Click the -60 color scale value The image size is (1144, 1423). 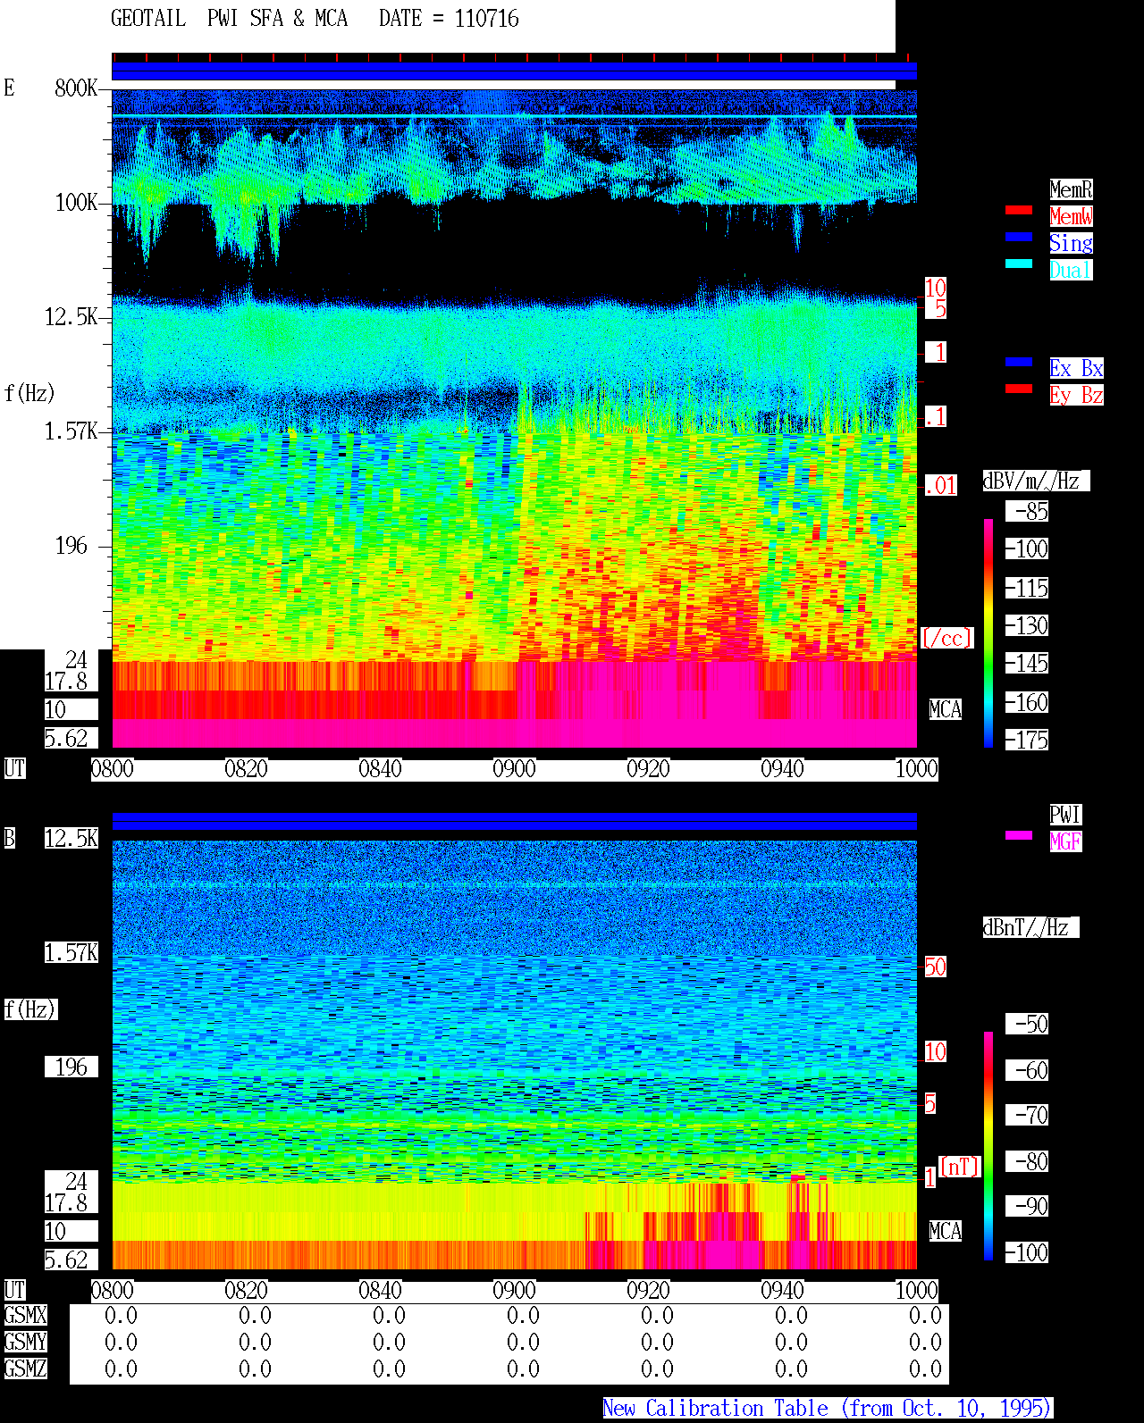point(1027,1070)
